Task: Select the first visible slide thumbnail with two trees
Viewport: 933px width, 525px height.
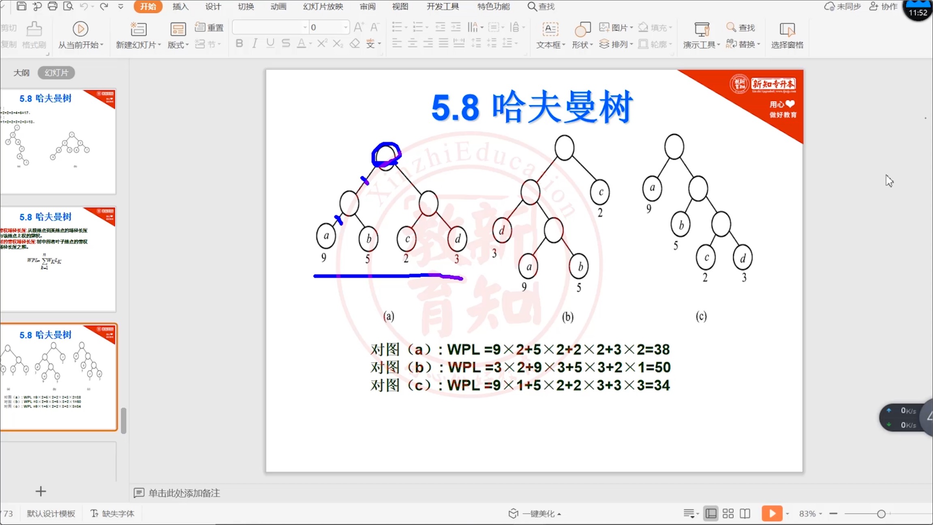Action: pyautogui.click(x=58, y=141)
